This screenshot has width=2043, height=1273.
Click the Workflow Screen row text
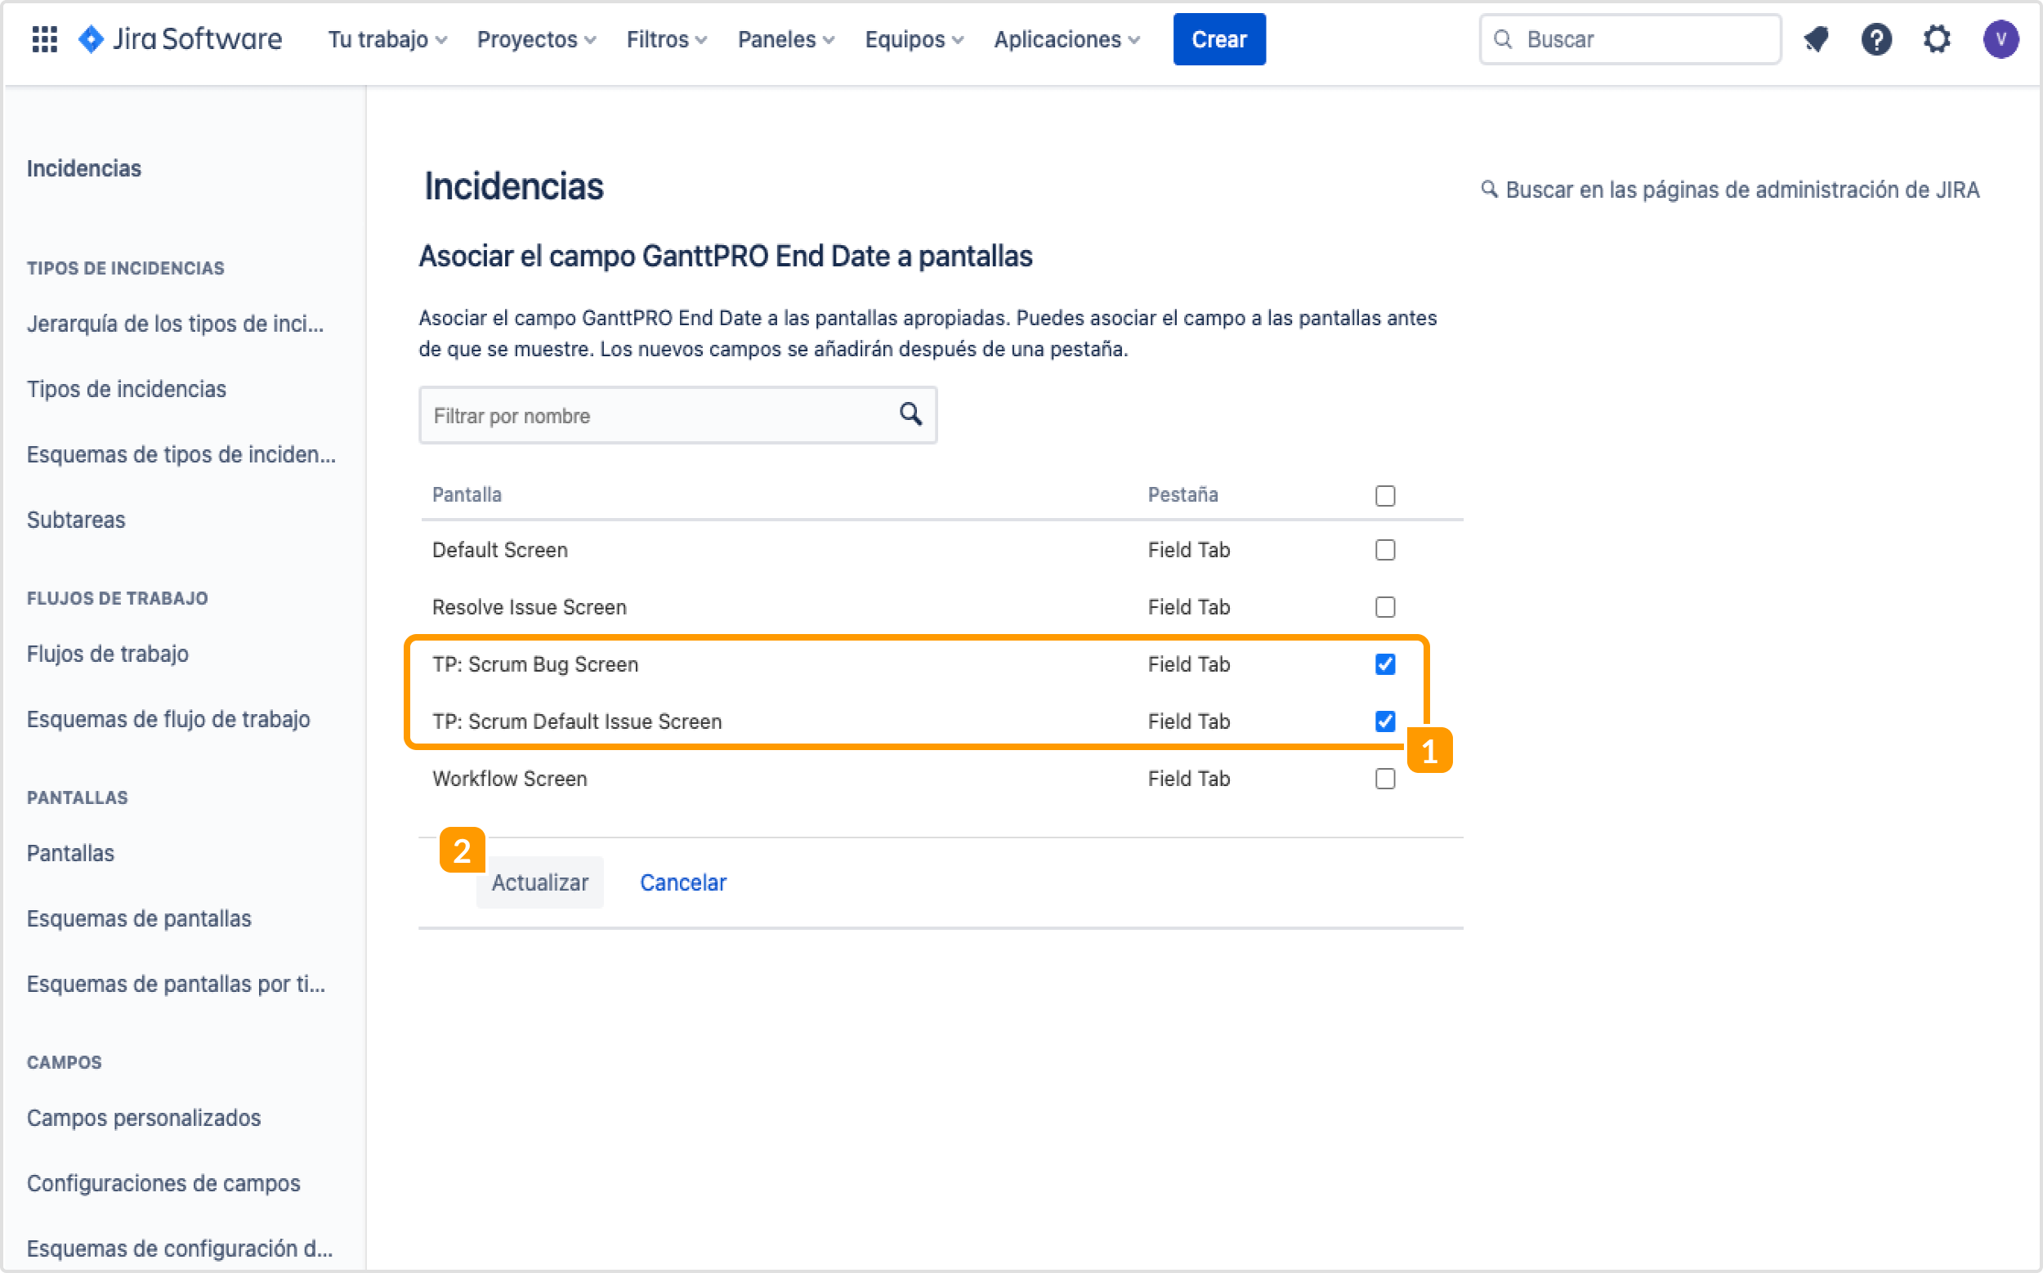click(509, 779)
